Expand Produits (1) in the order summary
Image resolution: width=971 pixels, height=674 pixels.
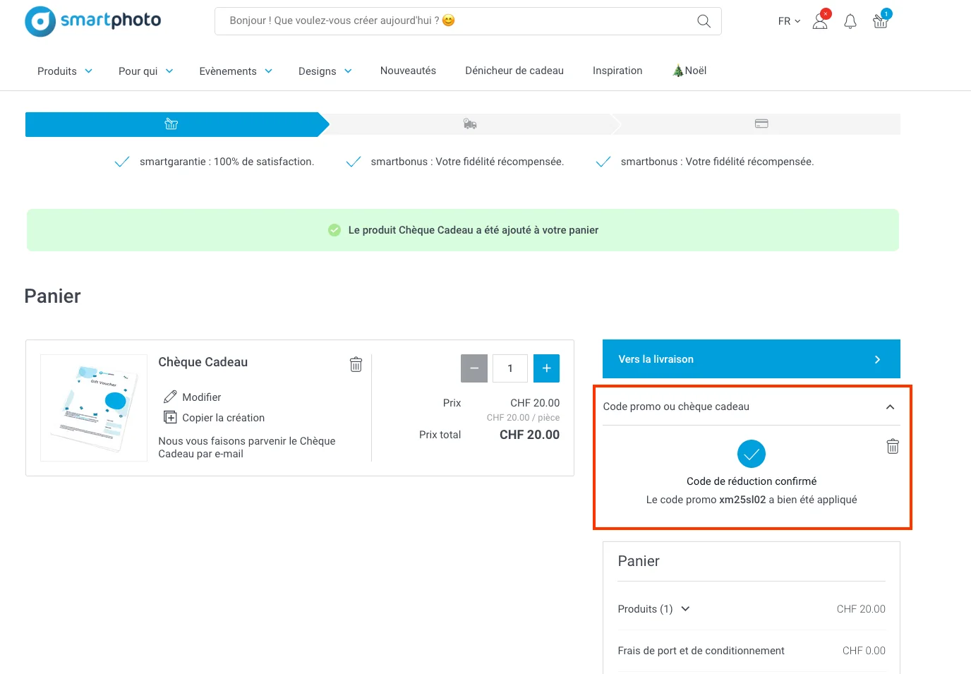click(x=684, y=608)
